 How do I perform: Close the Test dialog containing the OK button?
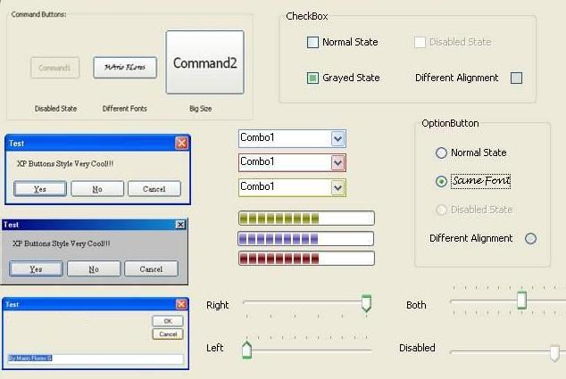[181, 305]
